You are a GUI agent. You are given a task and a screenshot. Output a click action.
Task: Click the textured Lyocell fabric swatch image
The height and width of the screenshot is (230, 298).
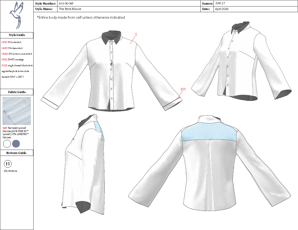17,111
